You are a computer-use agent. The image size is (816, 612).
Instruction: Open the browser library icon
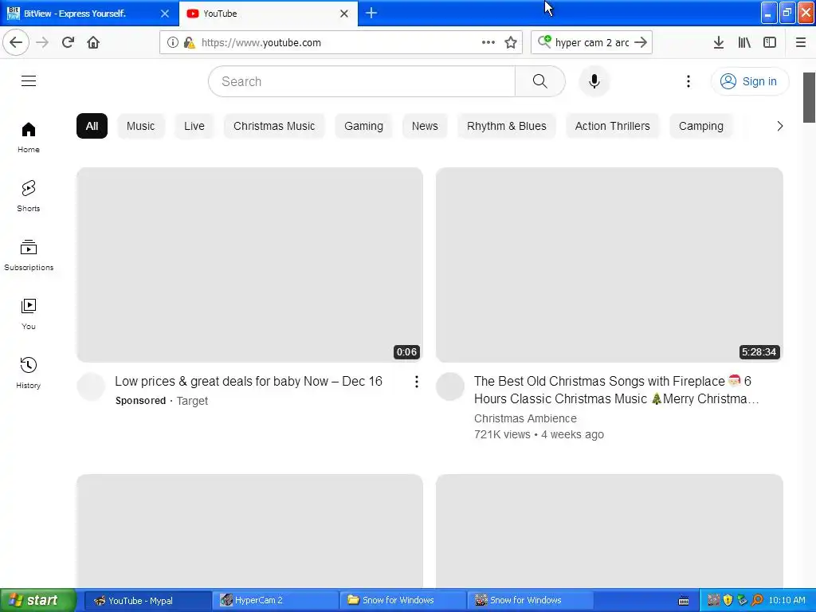[744, 42]
